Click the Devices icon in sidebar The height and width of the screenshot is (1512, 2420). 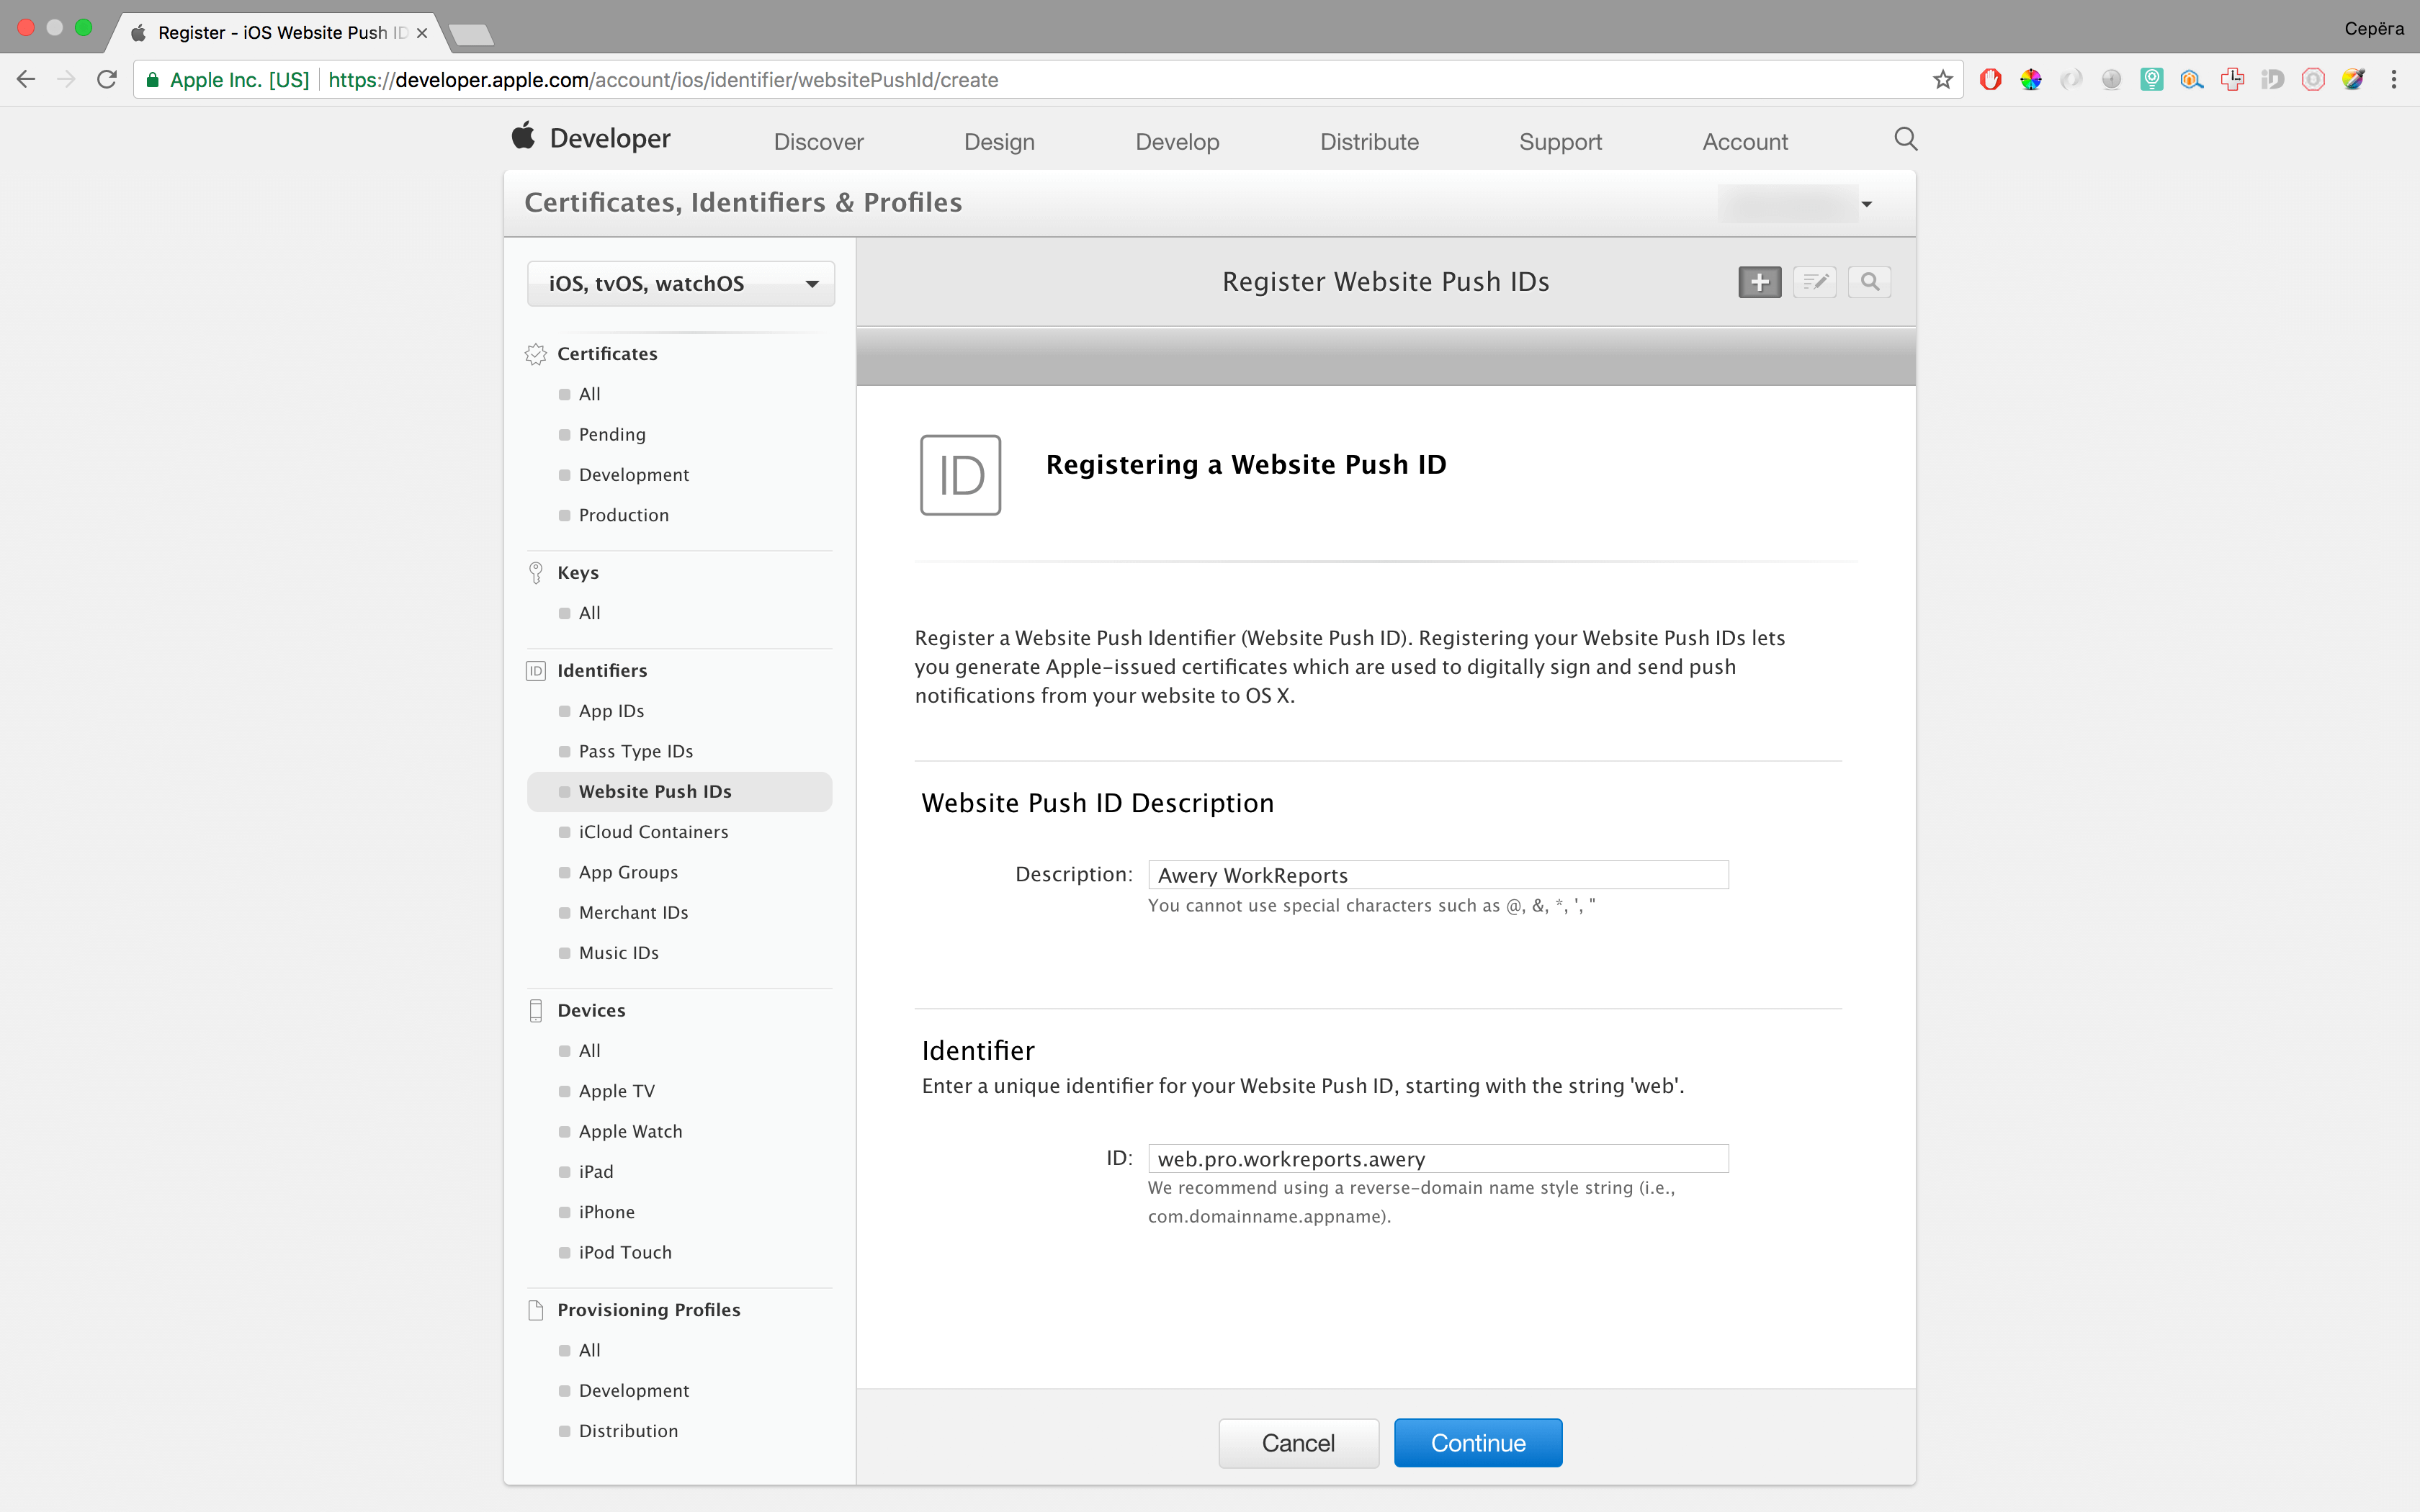537,1009
